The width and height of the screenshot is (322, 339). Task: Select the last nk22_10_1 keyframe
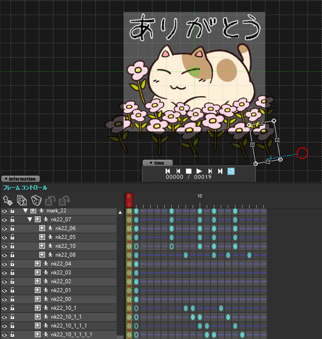click(221, 308)
